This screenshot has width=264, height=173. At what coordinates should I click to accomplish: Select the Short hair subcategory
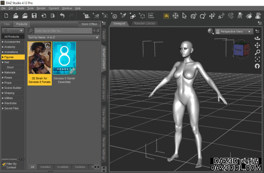click(10, 67)
